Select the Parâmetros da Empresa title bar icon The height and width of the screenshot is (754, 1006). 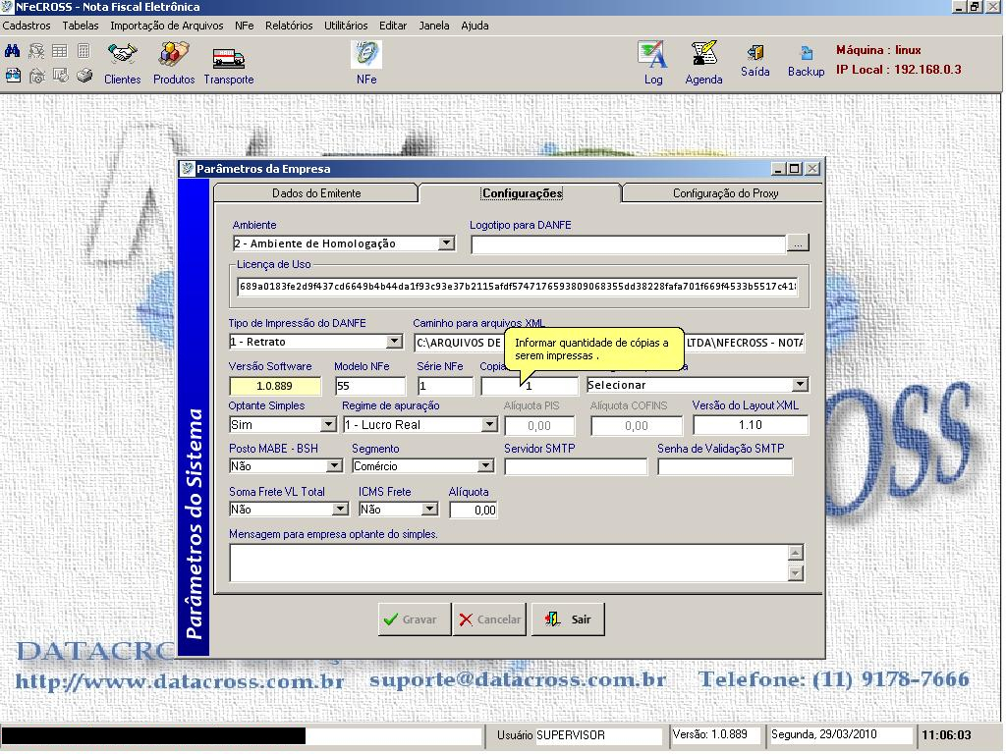click(x=188, y=169)
